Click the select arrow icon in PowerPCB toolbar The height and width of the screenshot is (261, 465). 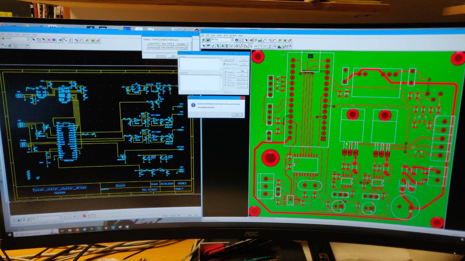point(246,40)
